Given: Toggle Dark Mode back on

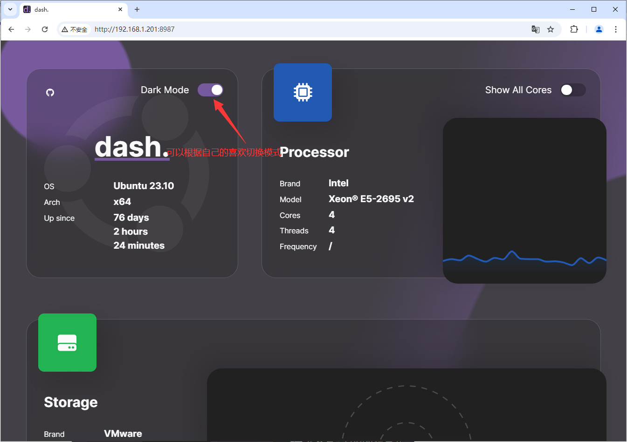Looking at the screenshot, I should click(x=210, y=90).
